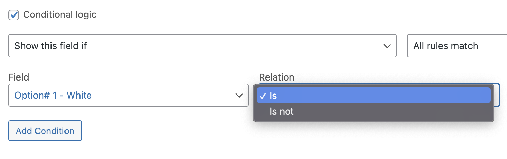Click the "Relation" label heading

pyautogui.click(x=277, y=77)
